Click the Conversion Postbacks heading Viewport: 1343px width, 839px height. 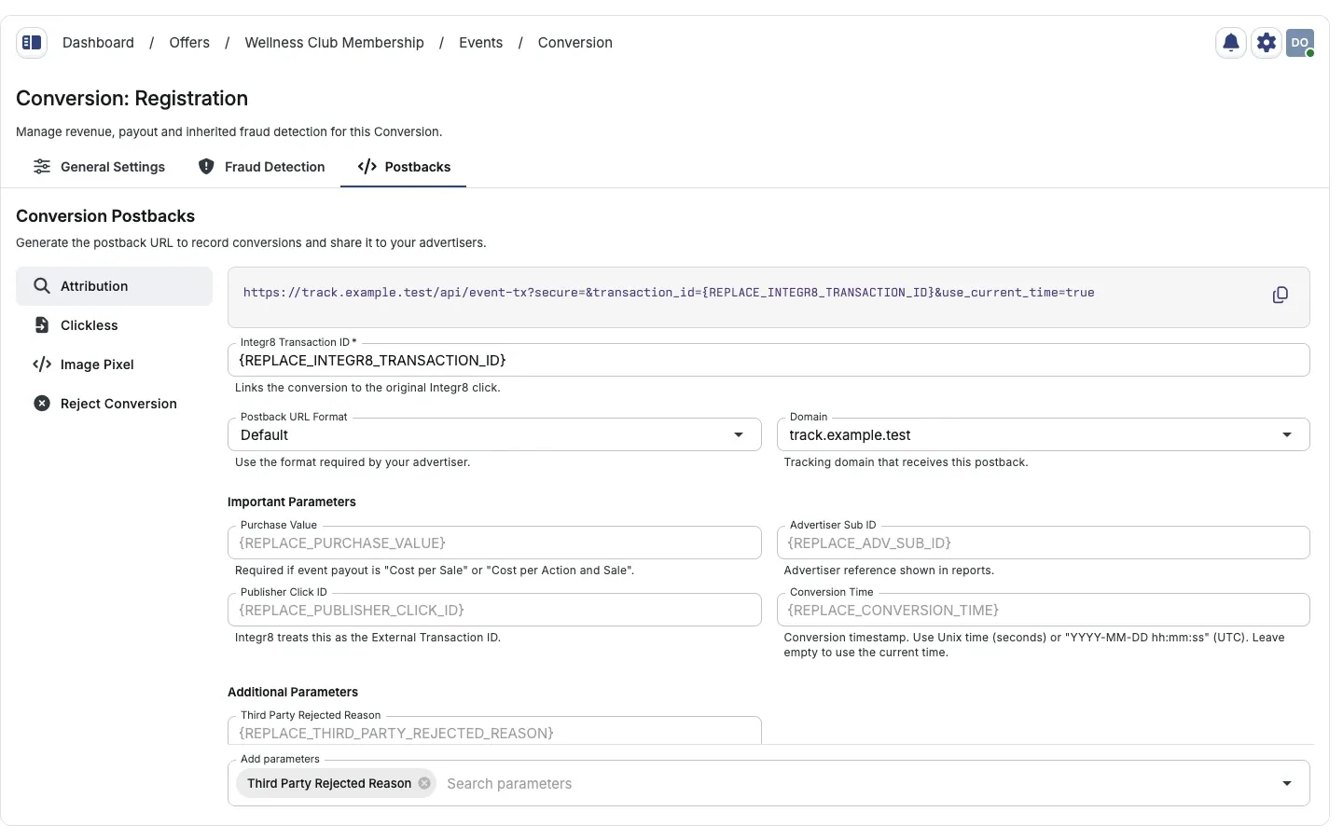[105, 216]
